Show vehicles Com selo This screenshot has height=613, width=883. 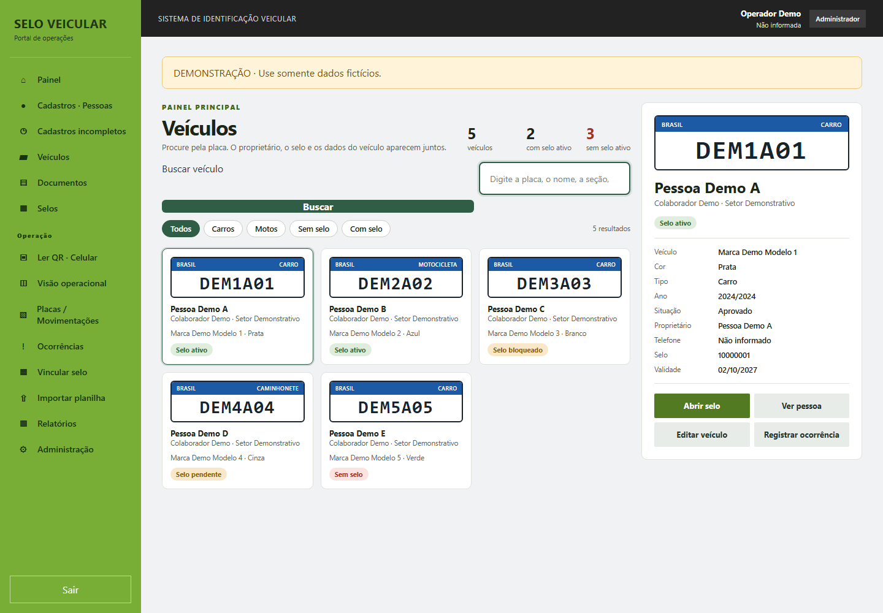366,229
